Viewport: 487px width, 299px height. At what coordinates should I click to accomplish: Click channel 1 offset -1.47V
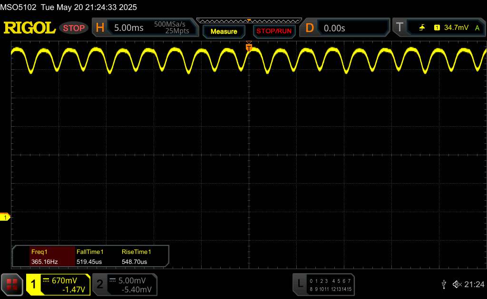(x=74, y=290)
